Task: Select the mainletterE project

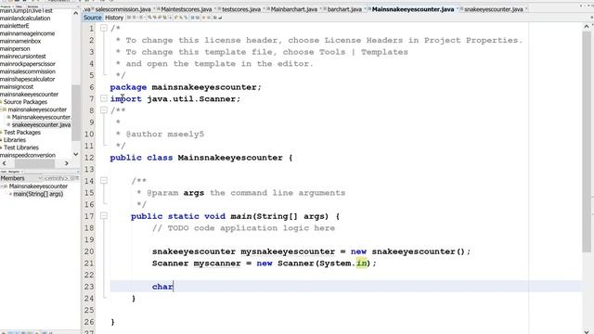Action: [15, 26]
